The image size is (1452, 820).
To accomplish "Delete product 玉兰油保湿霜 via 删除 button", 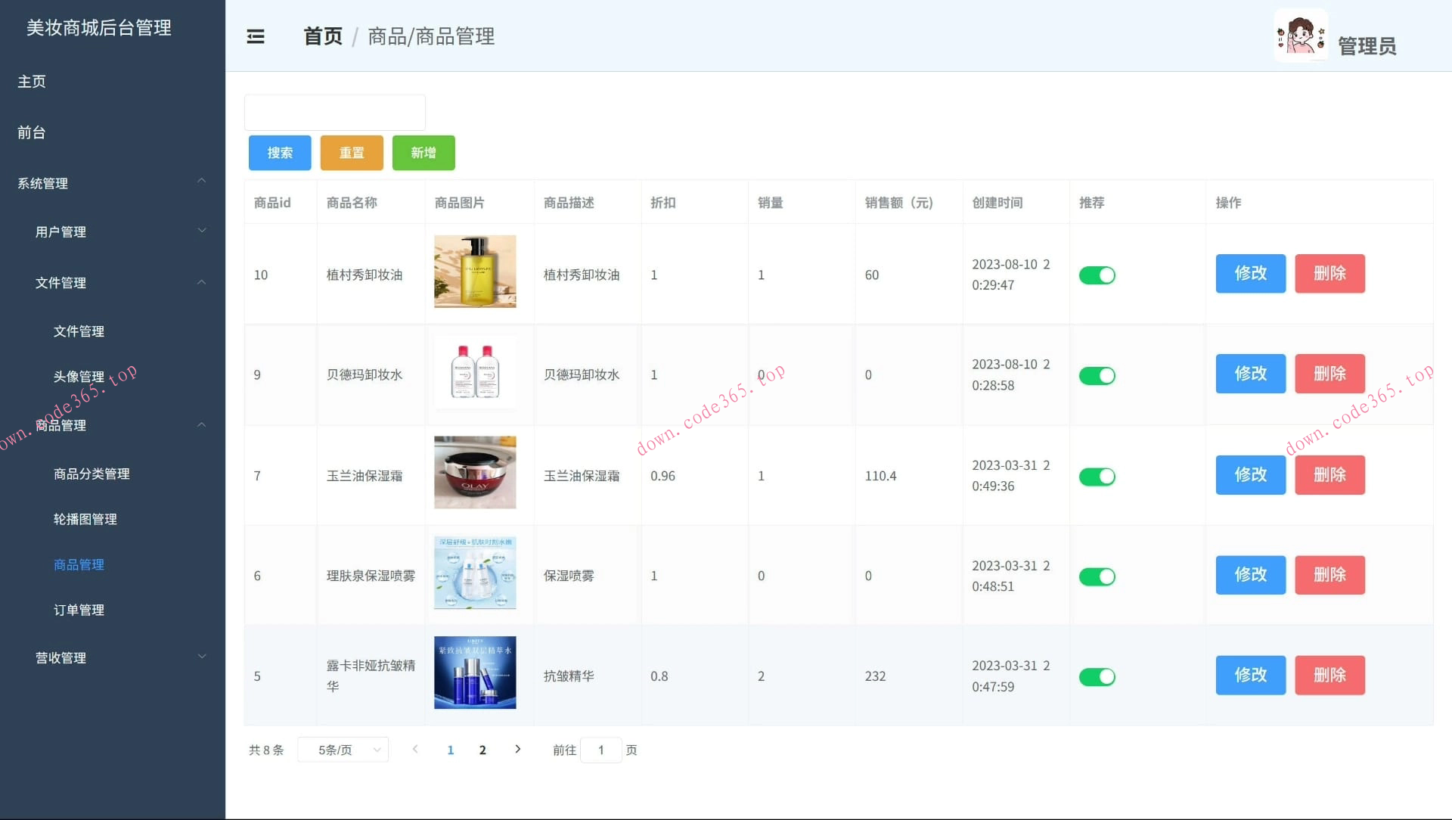I will [1329, 475].
